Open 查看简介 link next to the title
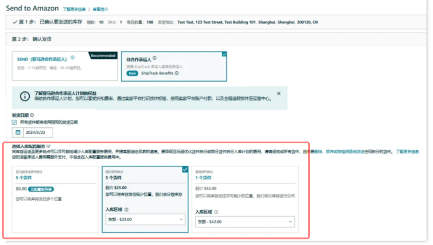 tap(100, 8)
